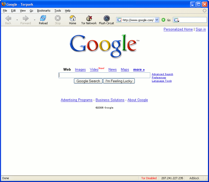Click the Google Search button
Image resolution: width=209 pixels, height=182 pixels.
click(88, 81)
